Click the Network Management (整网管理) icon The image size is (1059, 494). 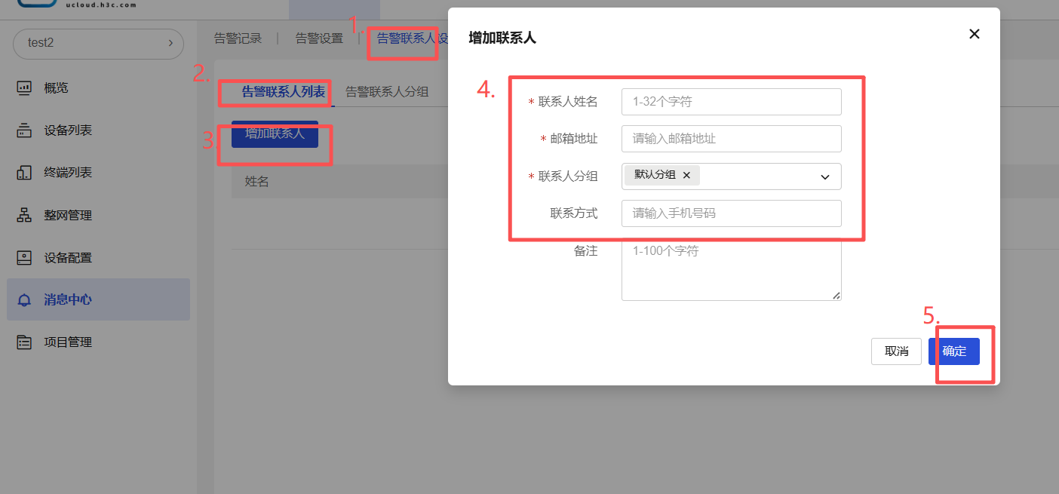[x=24, y=215]
